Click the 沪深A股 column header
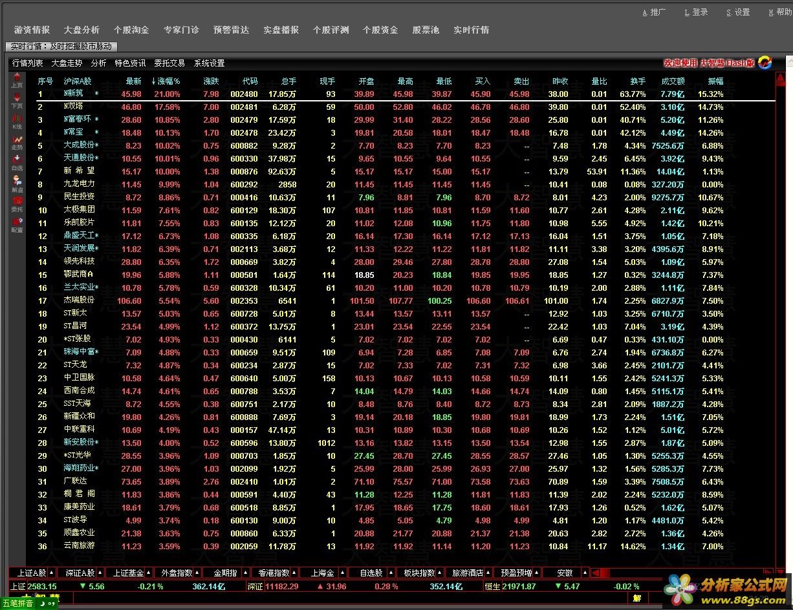 tap(78, 81)
